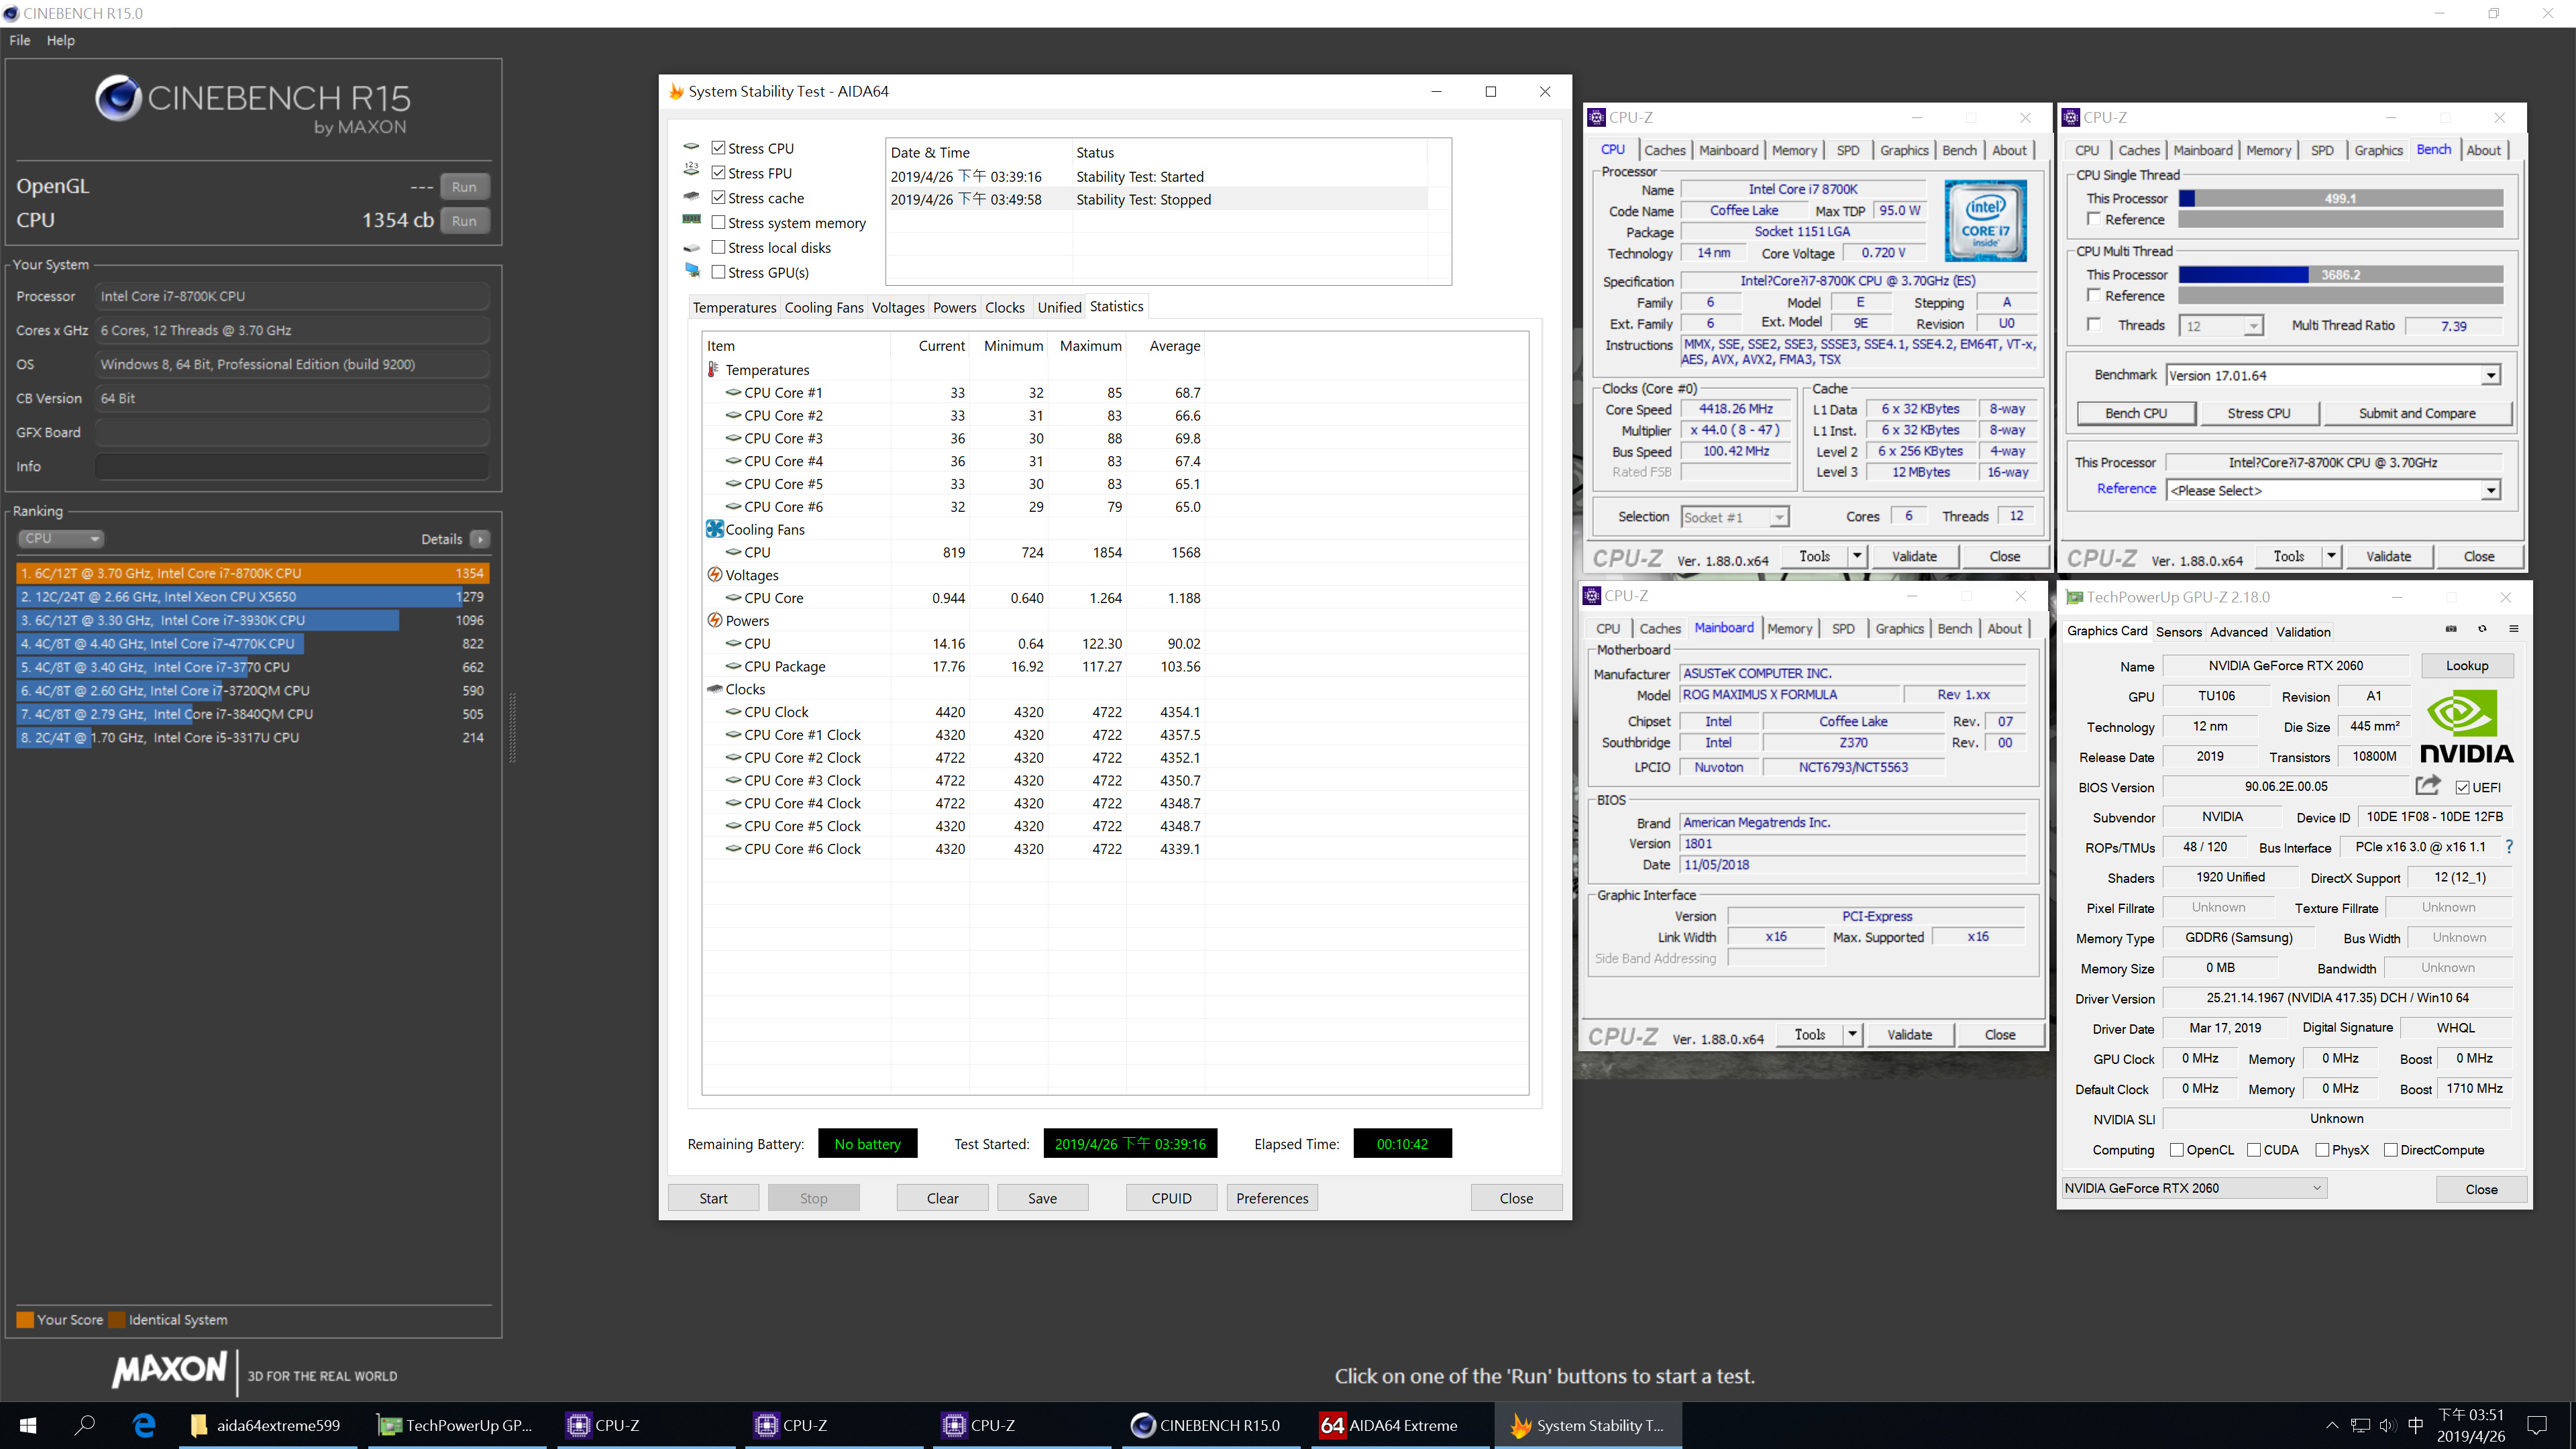The width and height of the screenshot is (2576, 1449).
Task: Open Cinebench ranking CPU dropdown
Action: point(61,538)
